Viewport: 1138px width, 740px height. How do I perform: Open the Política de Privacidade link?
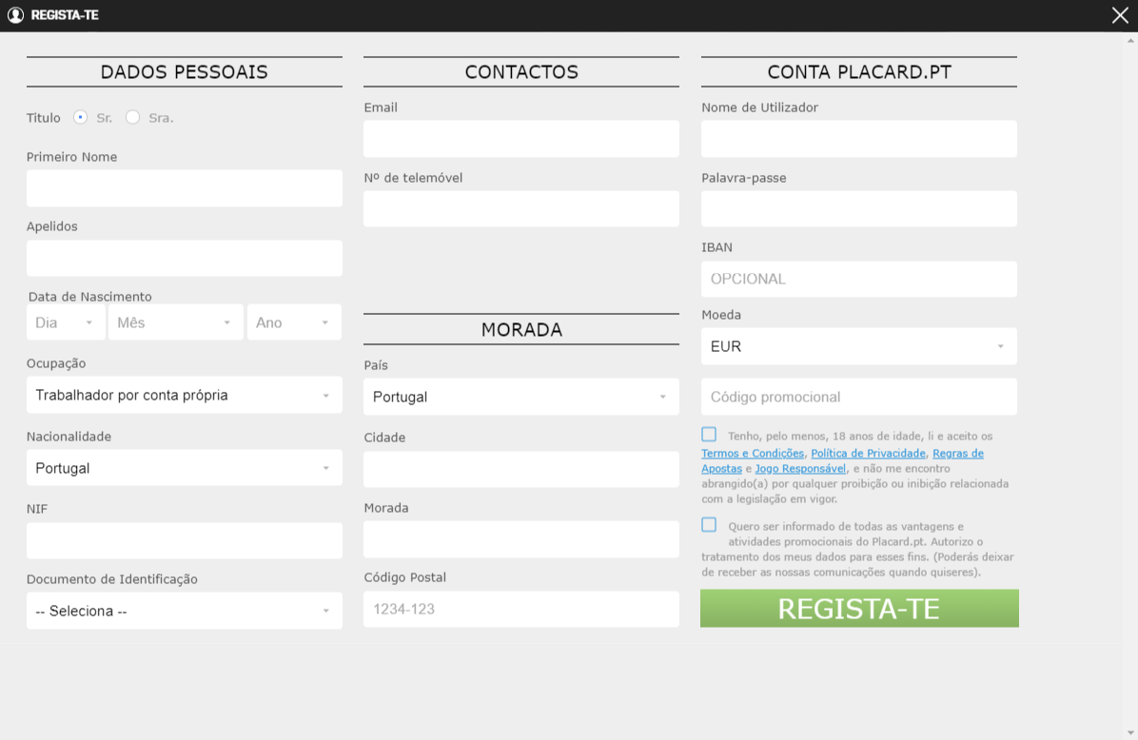(868, 454)
